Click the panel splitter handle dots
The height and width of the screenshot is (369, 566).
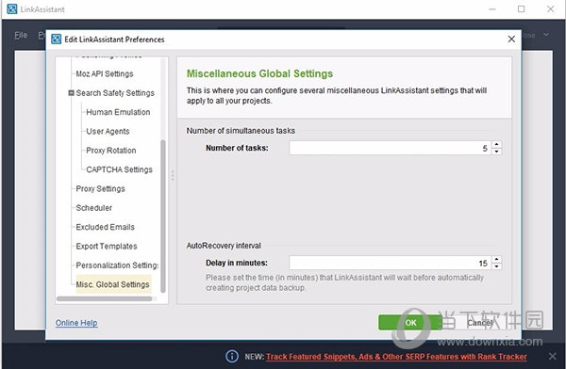click(173, 175)
